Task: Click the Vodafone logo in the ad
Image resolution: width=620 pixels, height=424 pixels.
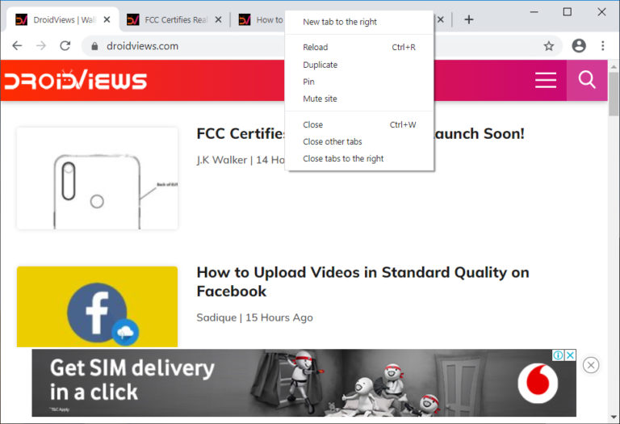Action: click(x=538, y=383)
